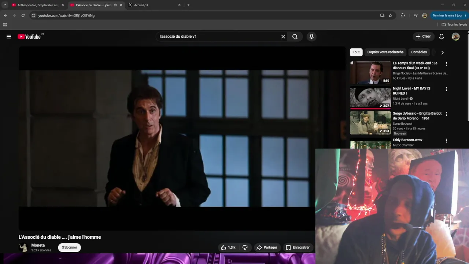The width and height of the screenshot is (469, 264).
Task: Open the YouTube account avatar menu
Action: click(x=455, y=37)
